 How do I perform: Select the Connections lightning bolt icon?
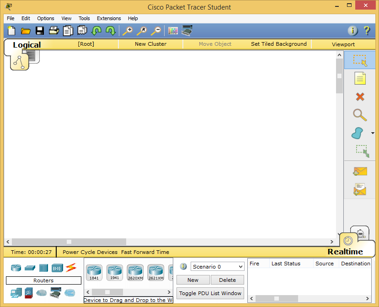click(71, 268)
